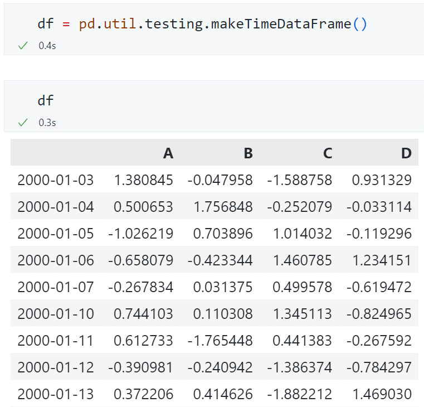Screen dimensions: 424x407
Task: Select column header B
Action: click(x=248, y=153)
